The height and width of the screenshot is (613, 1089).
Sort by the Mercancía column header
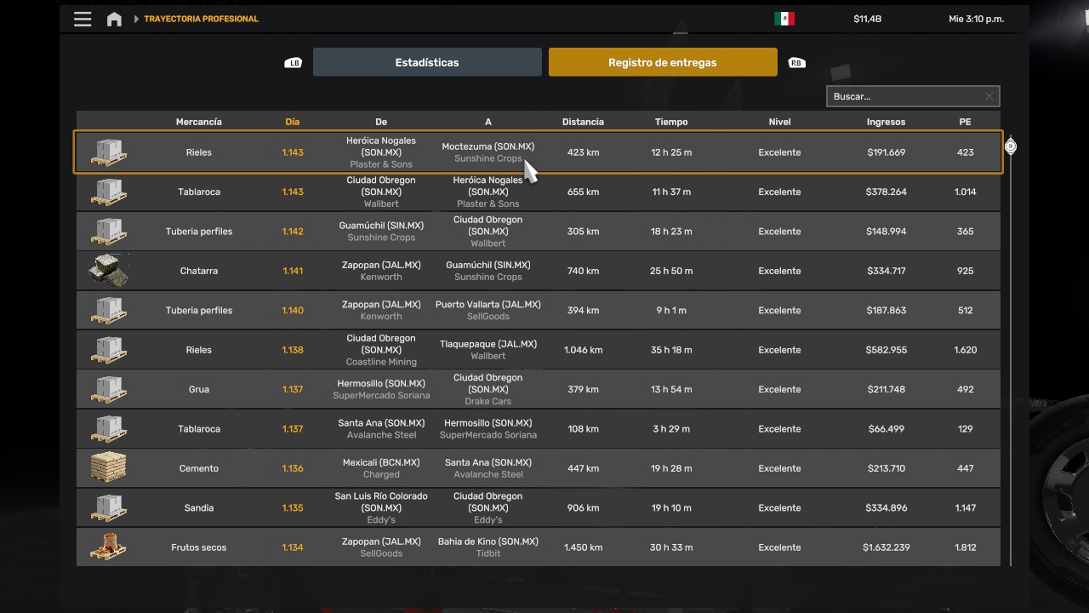click(199, 122)
